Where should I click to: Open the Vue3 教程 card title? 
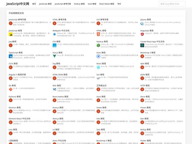(x=101, y=97)
